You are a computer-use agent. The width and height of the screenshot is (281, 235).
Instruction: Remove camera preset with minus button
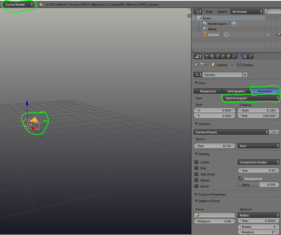pyautogui.click(x=277, y=132)
